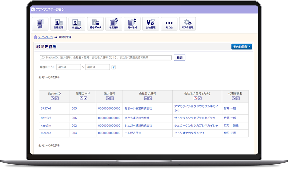Click ヒトリオヤカタダンタイ kana link
Viewport: 288px width, 169px height.
pyautogui.click(x=189, y=133)
